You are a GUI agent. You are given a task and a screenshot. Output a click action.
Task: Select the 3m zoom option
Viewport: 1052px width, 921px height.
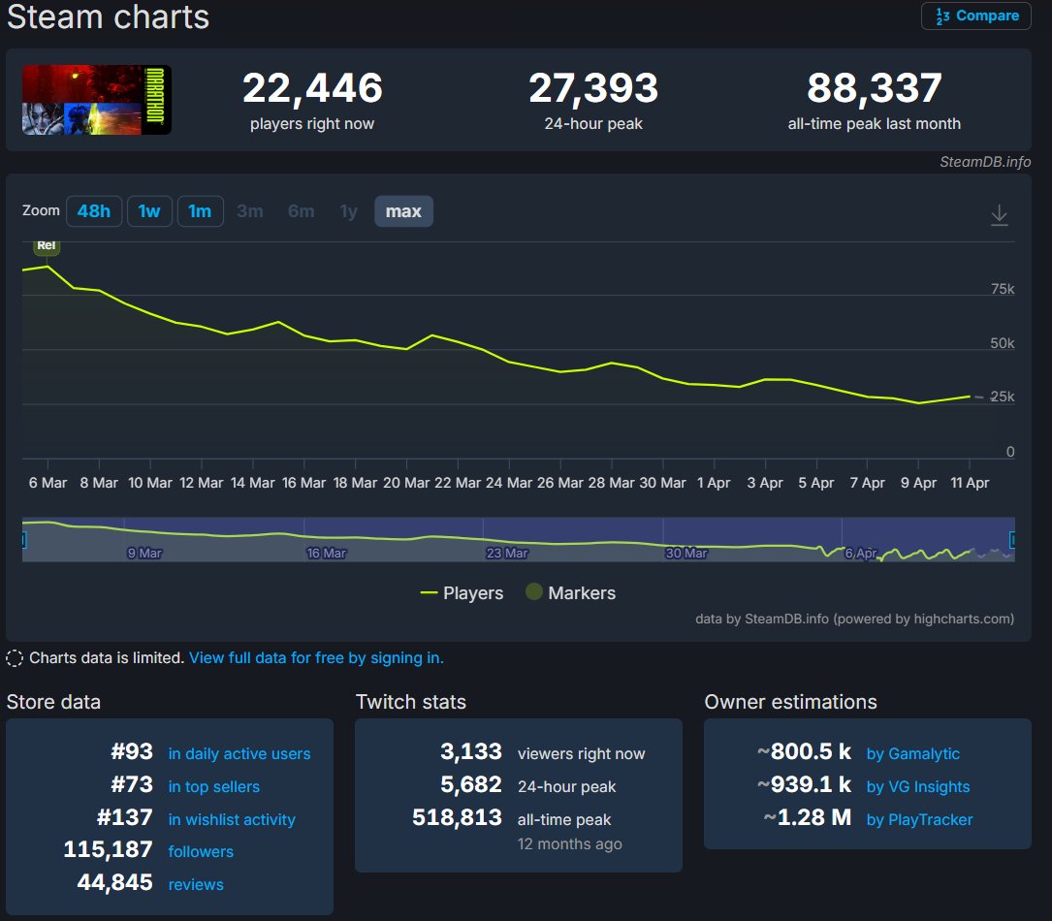pos(250,211)
